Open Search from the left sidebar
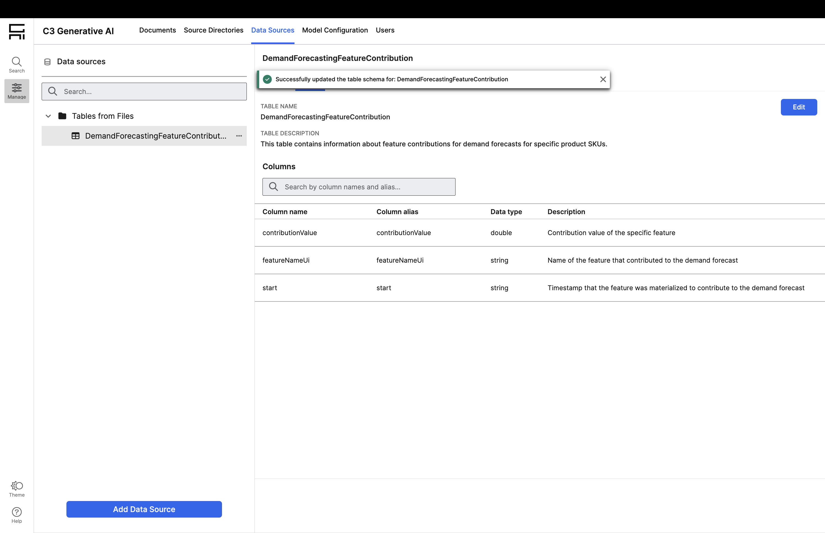Viewport: 825px width, 533px height. (17, 65)
